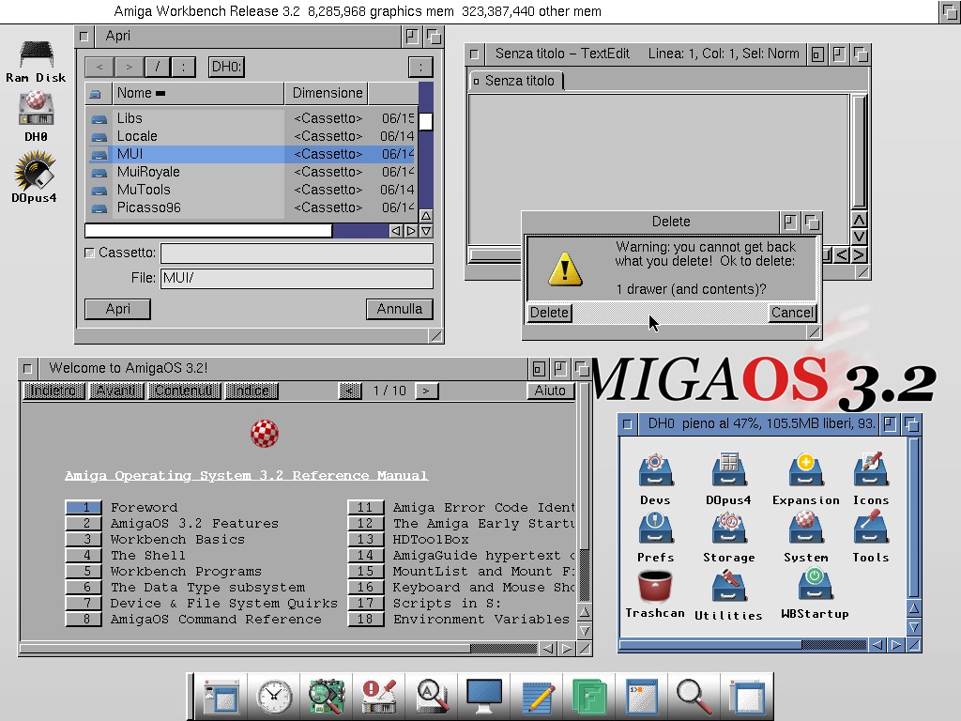Open options menu button at requester top right
The width and height of the screenshot is (961, 721).
420,67
